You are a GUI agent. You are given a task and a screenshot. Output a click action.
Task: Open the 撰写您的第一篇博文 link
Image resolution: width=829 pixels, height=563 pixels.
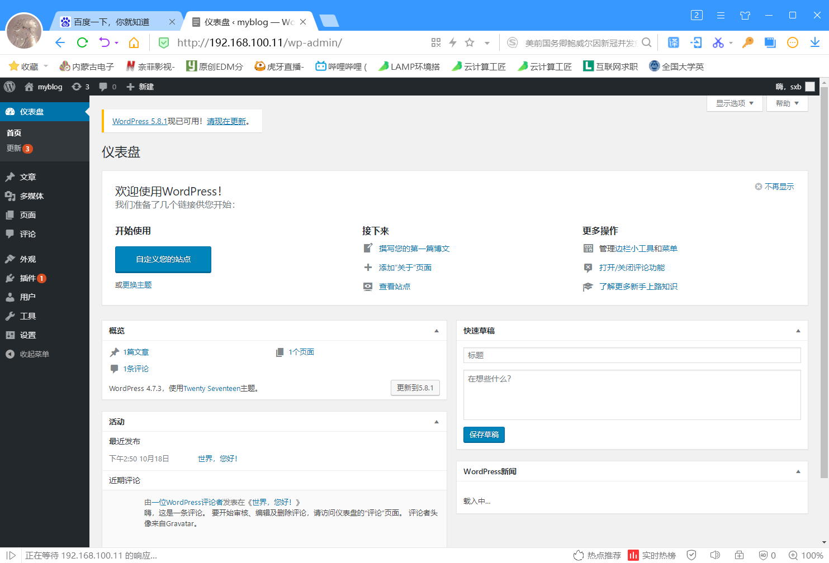414,249
